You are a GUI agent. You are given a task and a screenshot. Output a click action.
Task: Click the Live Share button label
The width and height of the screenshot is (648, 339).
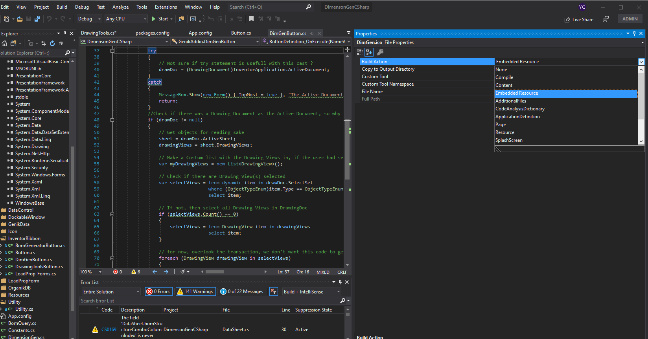[x=583, y=20]
